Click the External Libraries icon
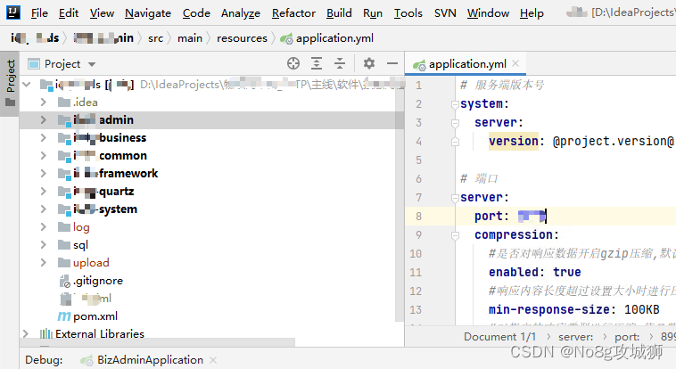Image resolution: width=676 pixels, height=369 pixels. coord(46,334)
